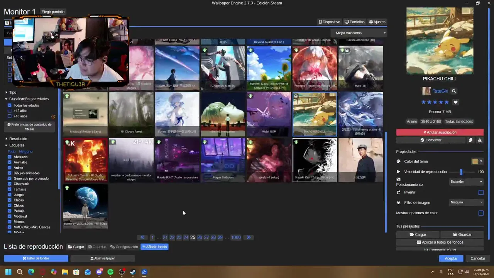This screenshot has width=494, height=278.
Task: Select all tags via Todo link
Action: 12,152
